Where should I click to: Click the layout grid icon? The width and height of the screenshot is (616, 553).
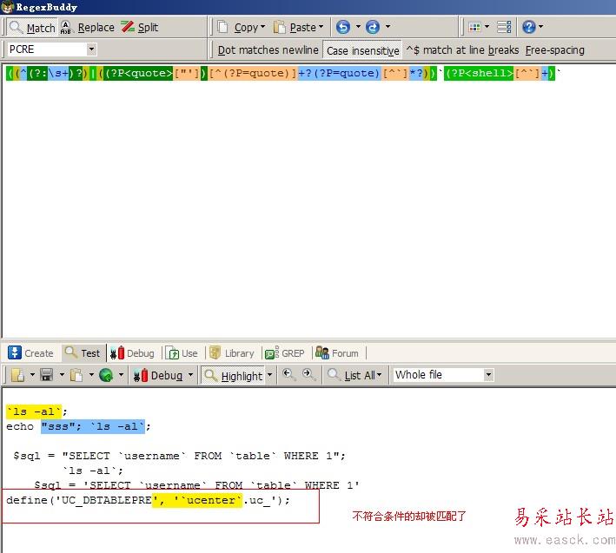click(474, 27)
